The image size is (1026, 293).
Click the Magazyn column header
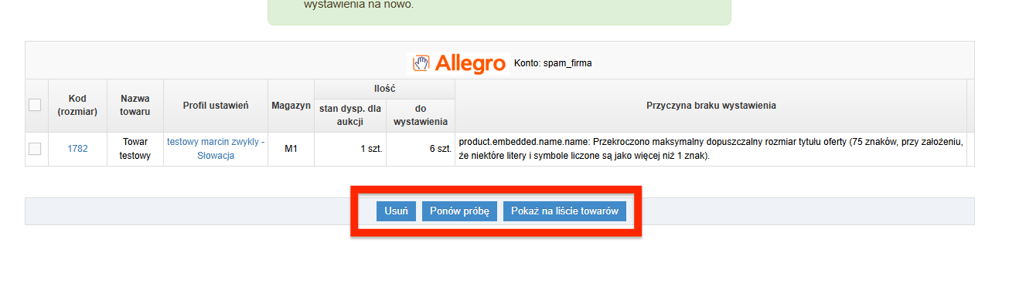coord(291,105)
